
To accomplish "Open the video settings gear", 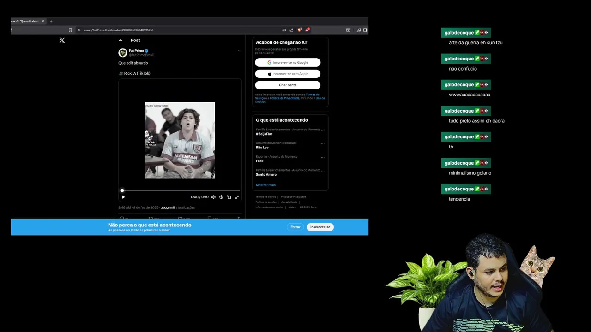I will tap(221, 197).
